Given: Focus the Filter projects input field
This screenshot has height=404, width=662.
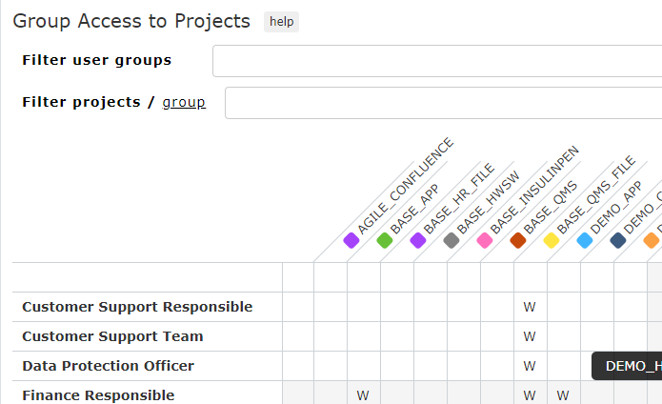Looking at the screenshot, I should coord(443,103).
